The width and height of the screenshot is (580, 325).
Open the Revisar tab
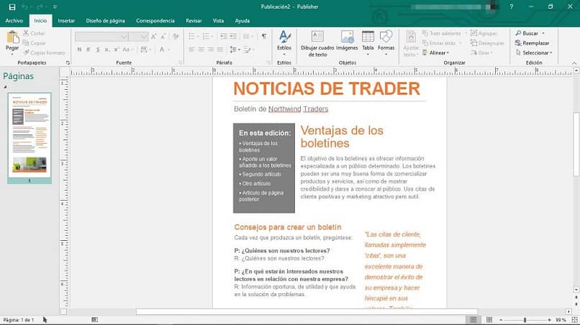(194, 21)
